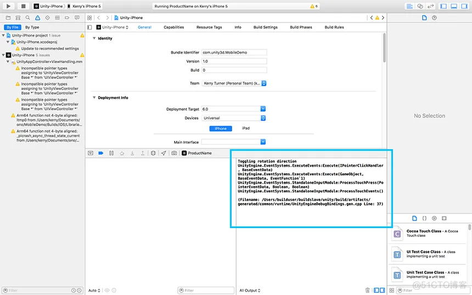Open the Test navigator diamond icon

click(x=47, y=18)
